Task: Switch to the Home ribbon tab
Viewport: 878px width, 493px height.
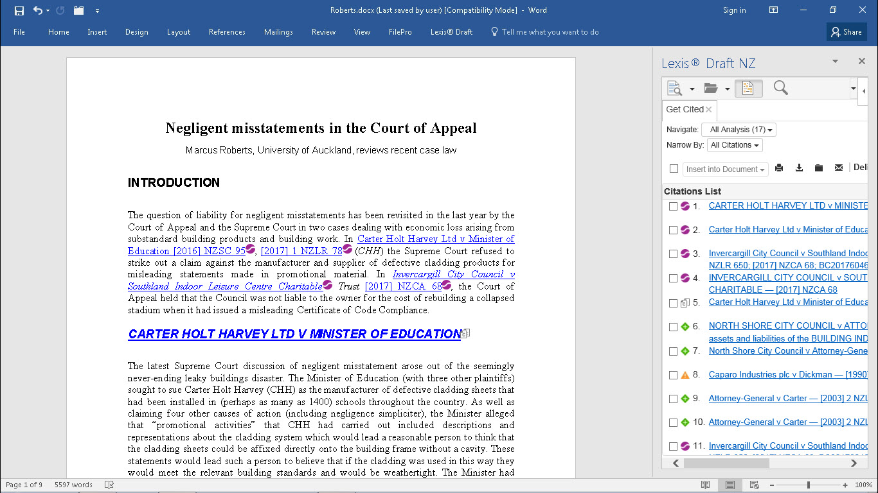Action: pos(58,32)
